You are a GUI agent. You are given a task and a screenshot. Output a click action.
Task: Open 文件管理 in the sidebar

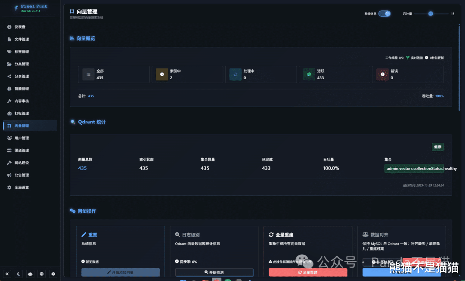tap(30, 39)
